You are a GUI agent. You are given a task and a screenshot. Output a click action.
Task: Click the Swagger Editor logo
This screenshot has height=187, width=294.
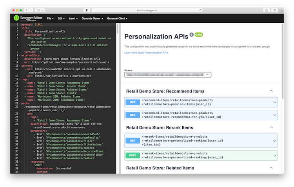click(28, 18)
